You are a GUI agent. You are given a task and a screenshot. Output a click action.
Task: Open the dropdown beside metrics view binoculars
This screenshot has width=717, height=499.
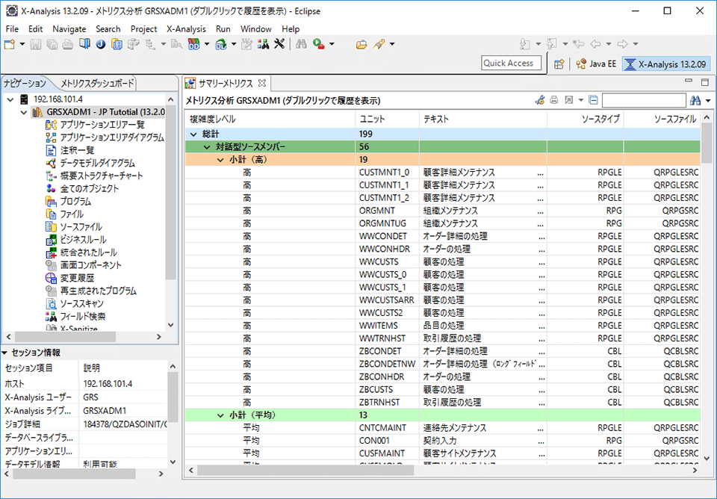coord(708,101)
